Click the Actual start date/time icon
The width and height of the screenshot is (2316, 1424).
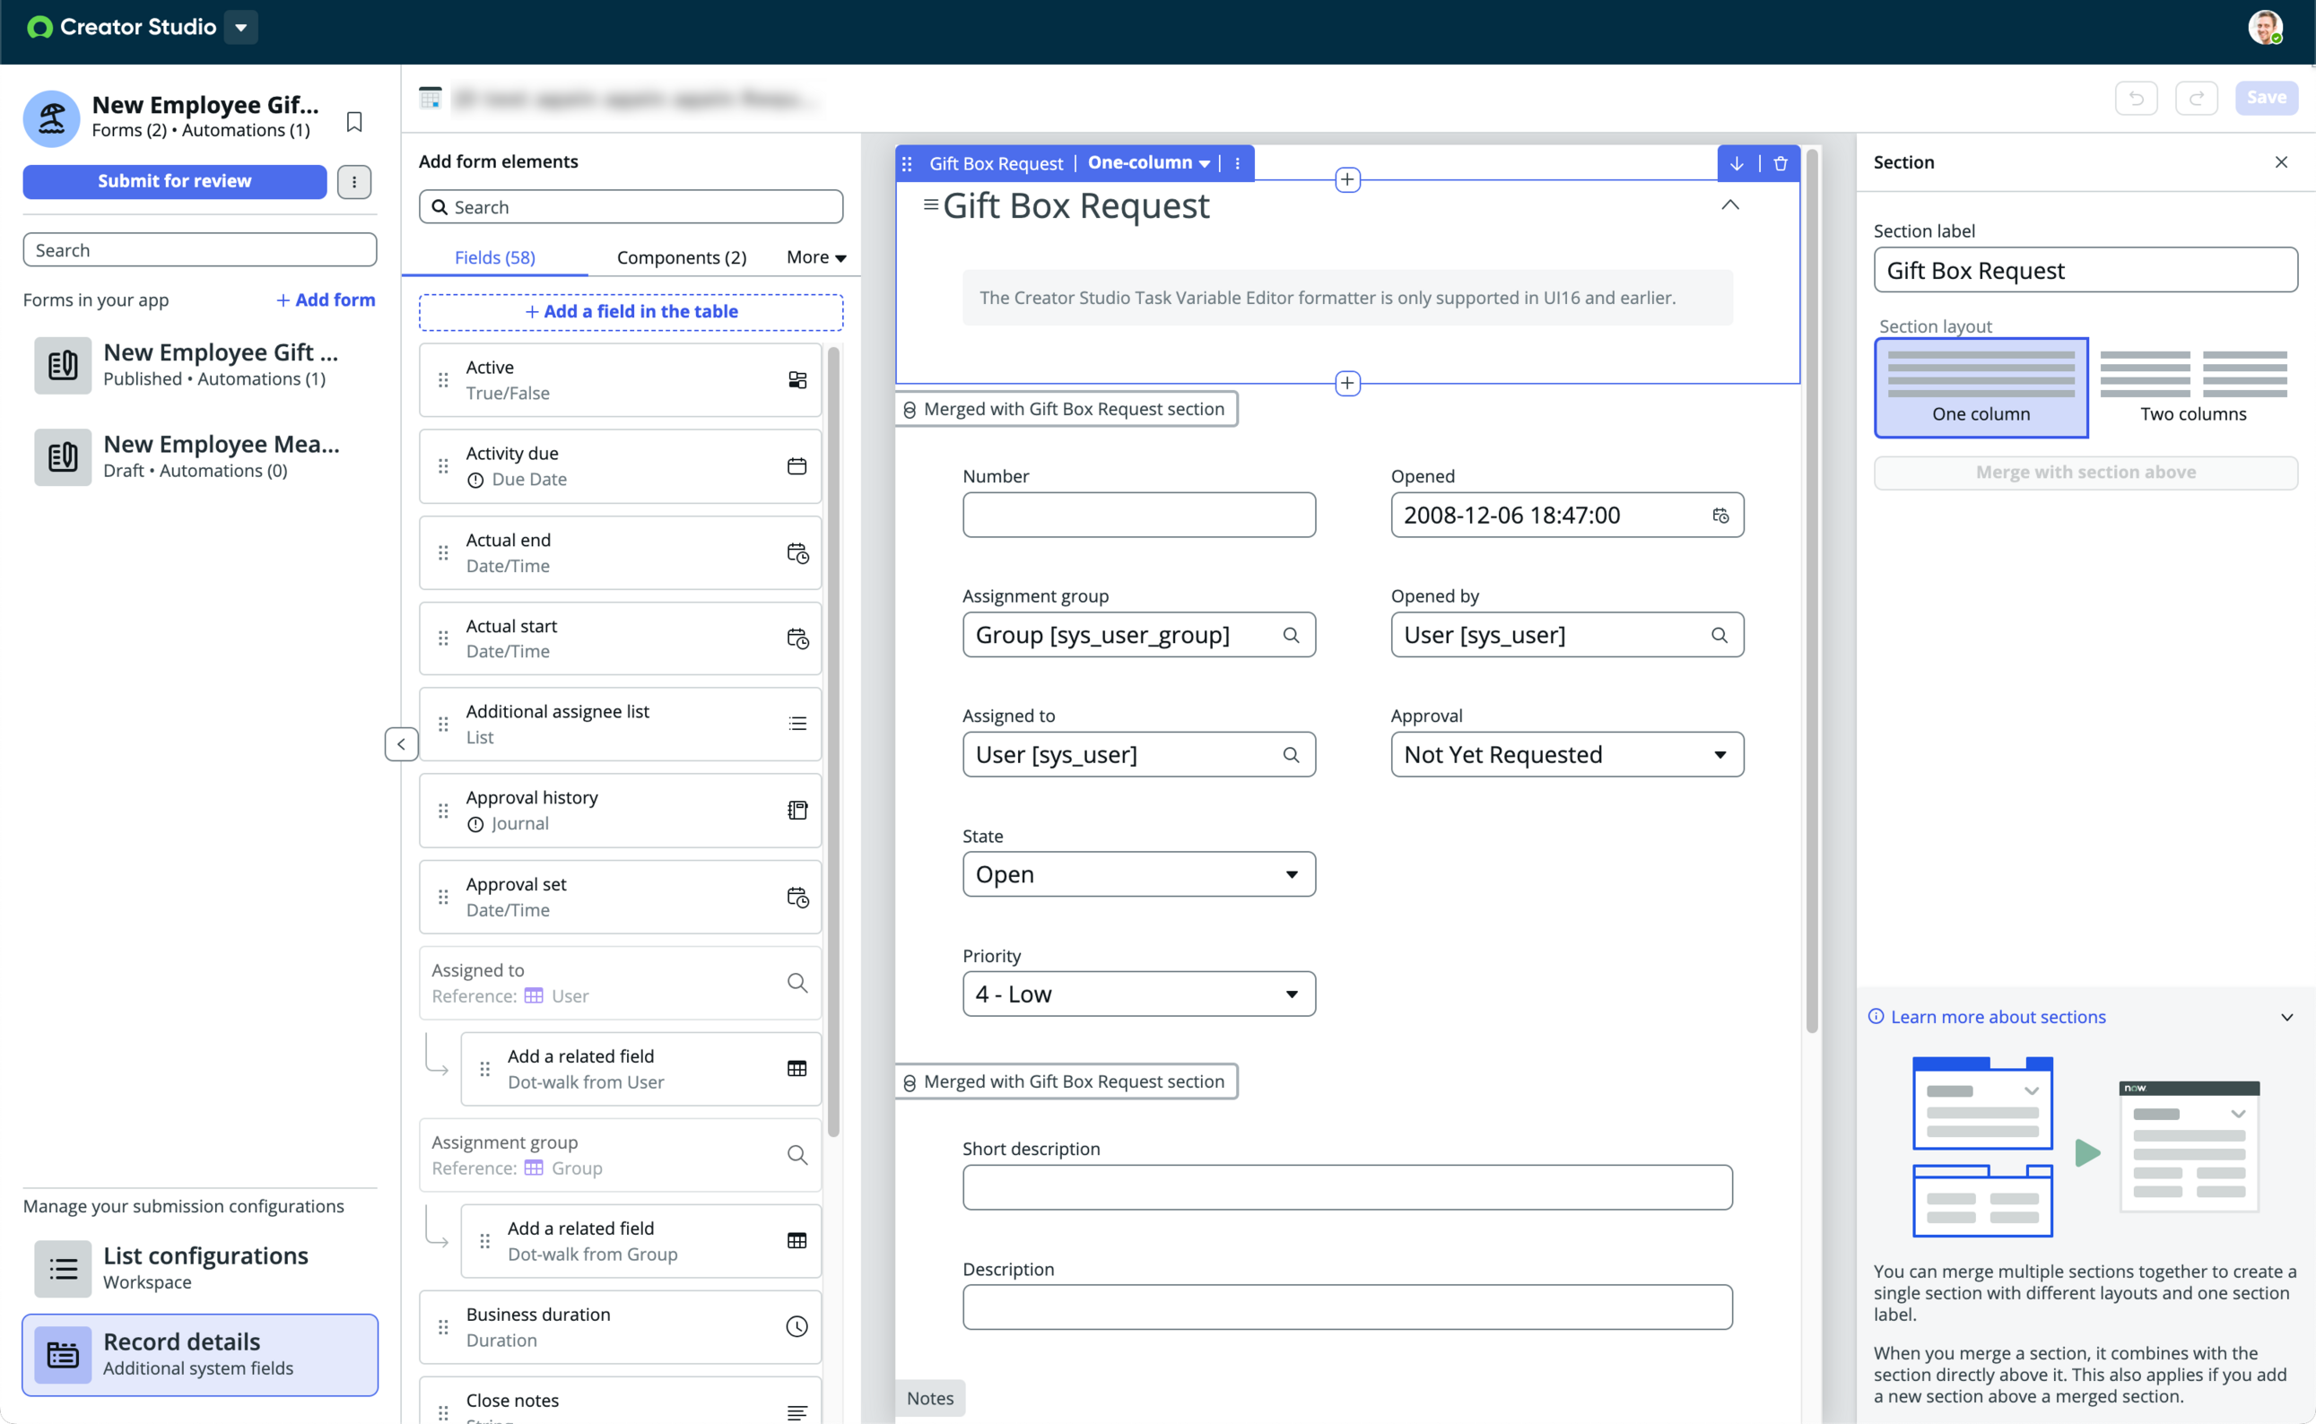click(x=797, y=638)
